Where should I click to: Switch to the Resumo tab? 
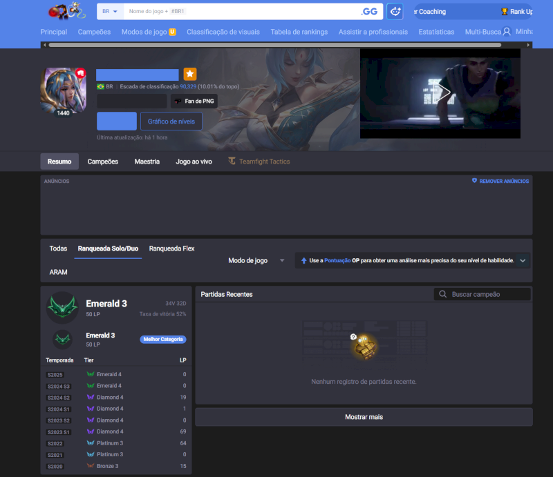pyautogui.click(x=59, y=162)
